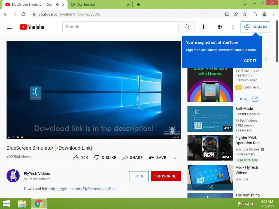Open the network tray icon
279x209 pixels.
(247, 204)
